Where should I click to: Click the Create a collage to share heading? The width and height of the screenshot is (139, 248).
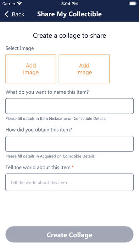tap(69, 35)
